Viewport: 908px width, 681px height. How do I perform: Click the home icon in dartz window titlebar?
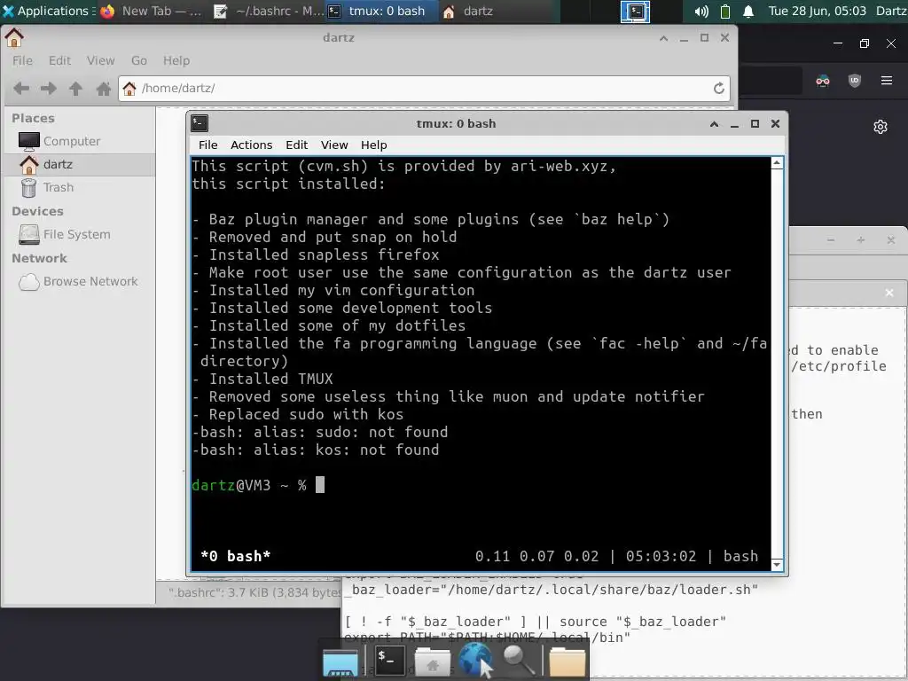(14, 37)
